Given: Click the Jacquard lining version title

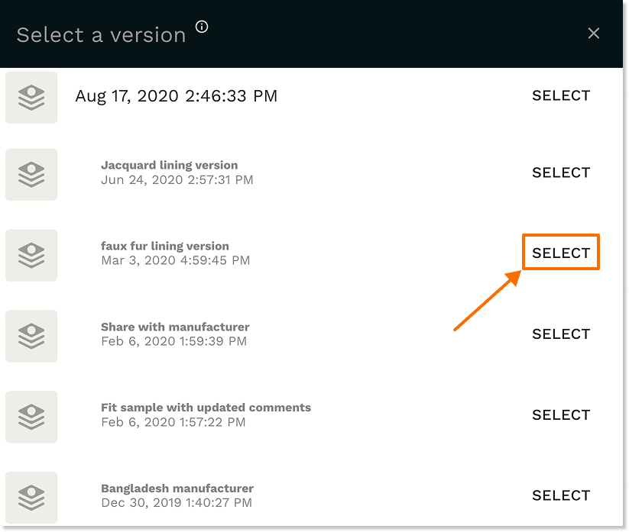Looking at the screenshot, I should coord(169,165).
